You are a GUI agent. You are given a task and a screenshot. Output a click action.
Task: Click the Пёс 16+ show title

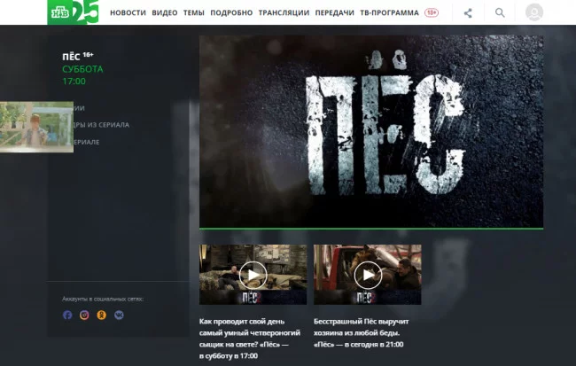coord(78,56)
